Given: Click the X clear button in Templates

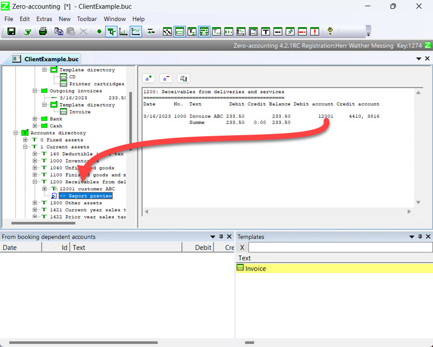Looking at the screenshot, I should click(242, 248).
